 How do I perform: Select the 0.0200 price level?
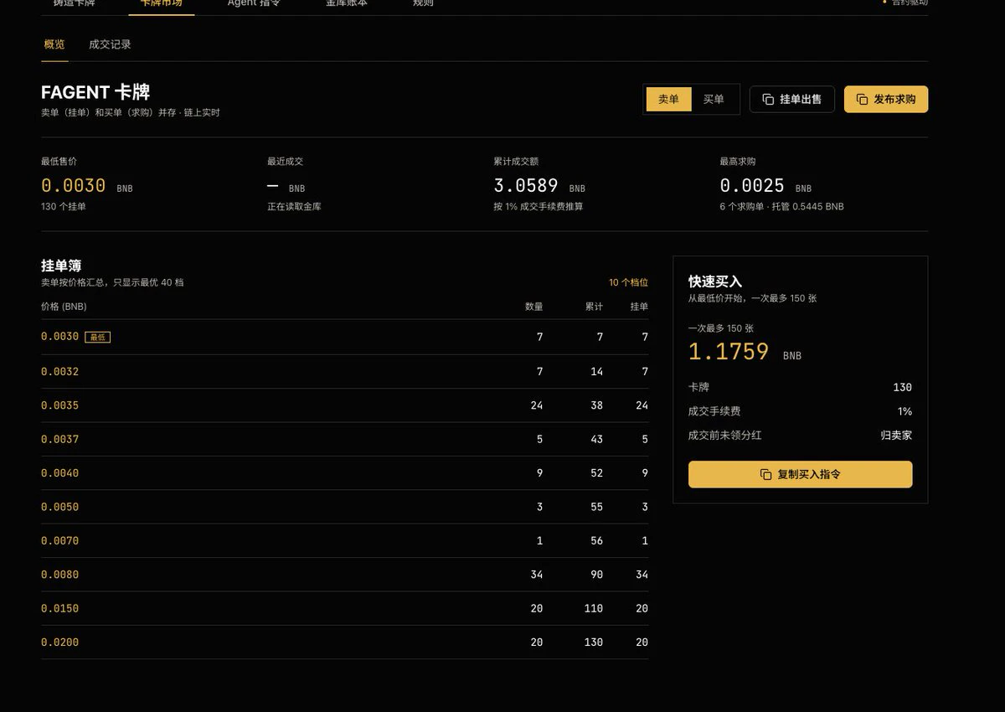[344, 642]
